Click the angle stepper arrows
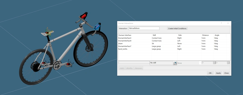Screen dimensions: 243x95 point(228,63)
